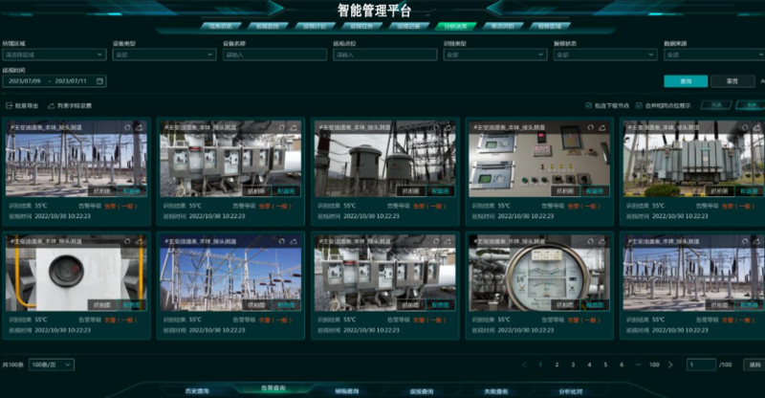Open the 所属区域 region dropdown
This screenshot has width=765, height=398.
tap(55, 55)
